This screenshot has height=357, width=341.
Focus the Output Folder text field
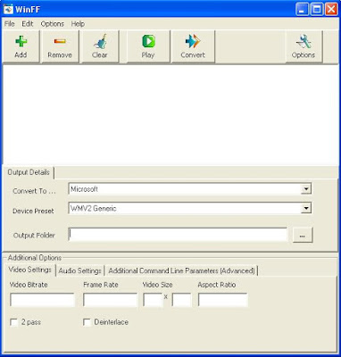(x=178, y=235)
